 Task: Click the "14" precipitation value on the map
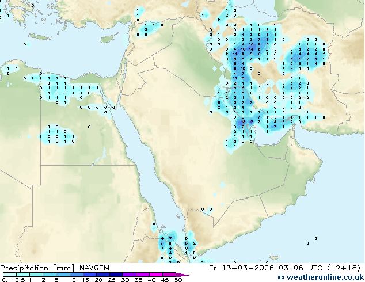251,49
